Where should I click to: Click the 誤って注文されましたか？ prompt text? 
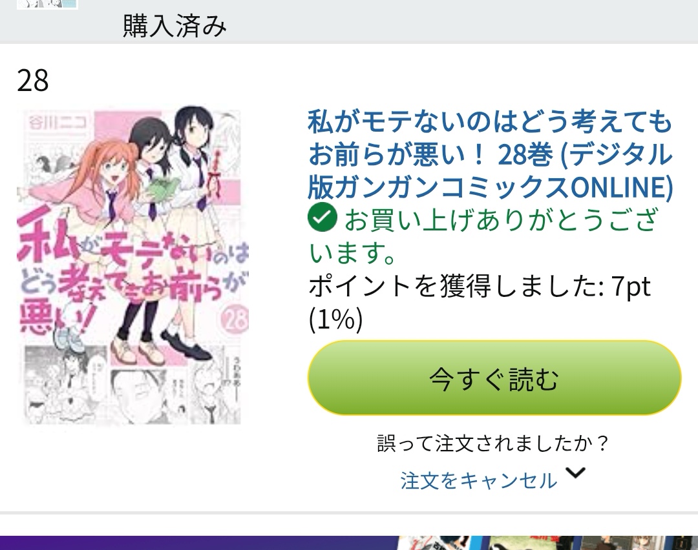pyautogui.click(x=493, y=443)
